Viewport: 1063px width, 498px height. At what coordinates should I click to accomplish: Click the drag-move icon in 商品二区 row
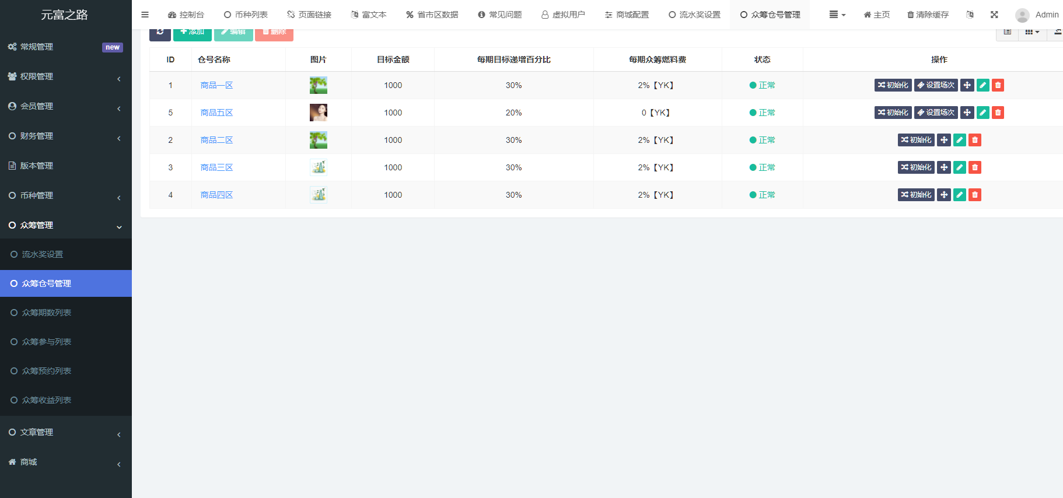tap(944, 140)
